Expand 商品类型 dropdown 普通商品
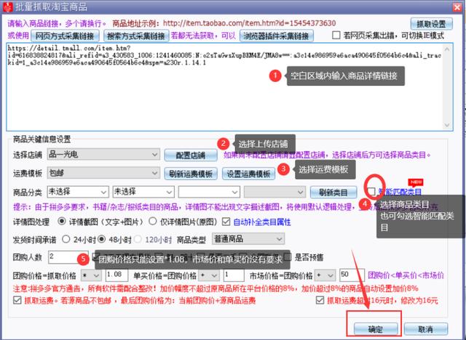The height and width of the screenshot is (340, 466). pos(248,239)
